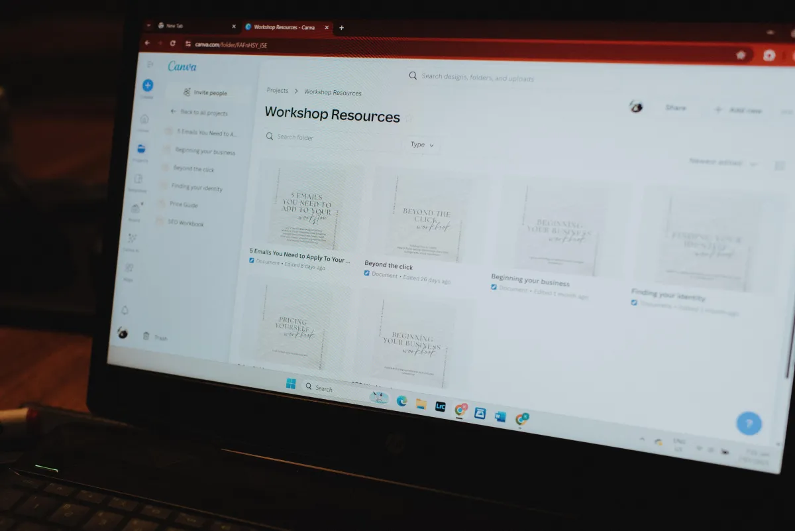Click the Share button
The width and height of the screenshot is (795, 531).
click(675, 108)
